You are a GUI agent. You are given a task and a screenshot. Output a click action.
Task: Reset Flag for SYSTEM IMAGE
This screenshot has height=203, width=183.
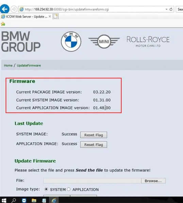pos(94,135)
